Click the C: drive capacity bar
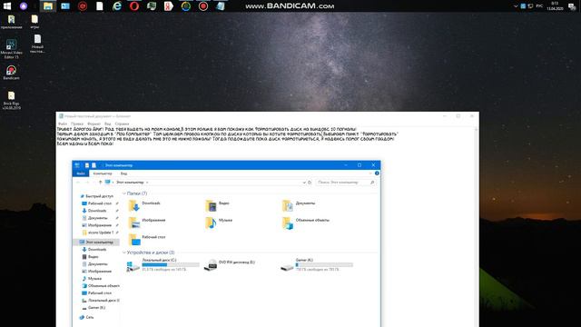 pyautogui.click(x=171, y=264)
